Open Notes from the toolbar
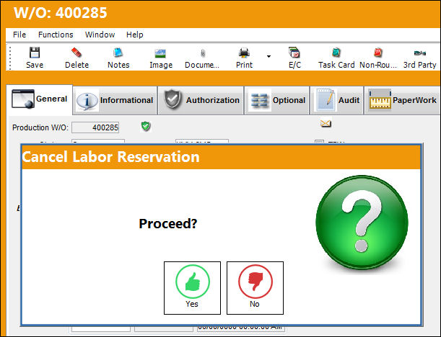Image resolution: width=441 pixels, height=337 pixels. [x=118, y=58]
